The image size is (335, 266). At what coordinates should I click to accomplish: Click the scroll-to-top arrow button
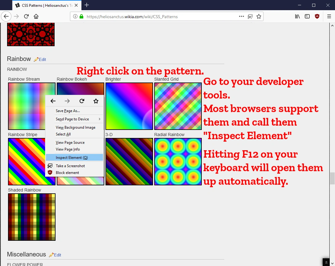pos(326,262)
